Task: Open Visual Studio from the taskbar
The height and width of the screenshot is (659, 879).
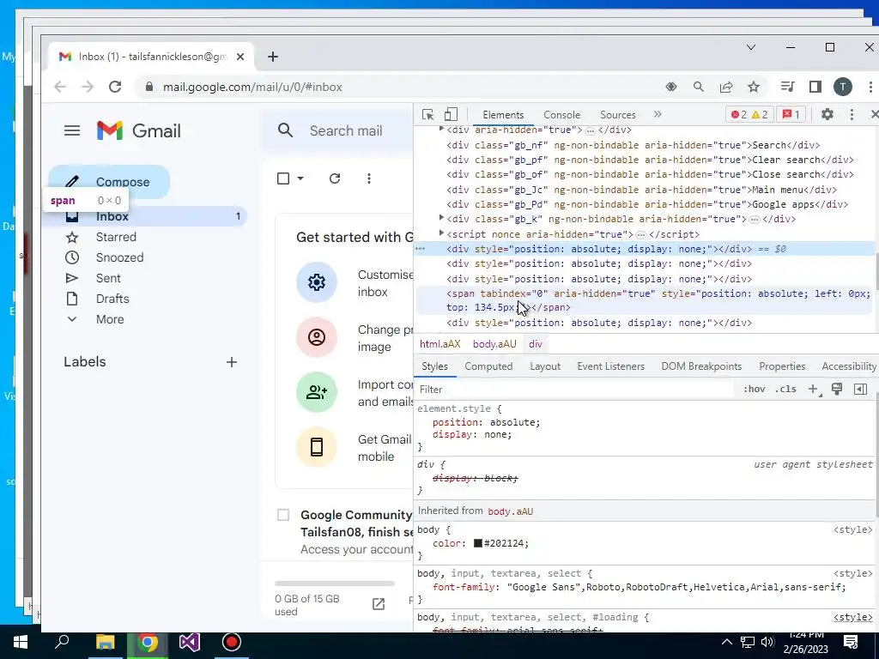Action: tap(190, 642)
